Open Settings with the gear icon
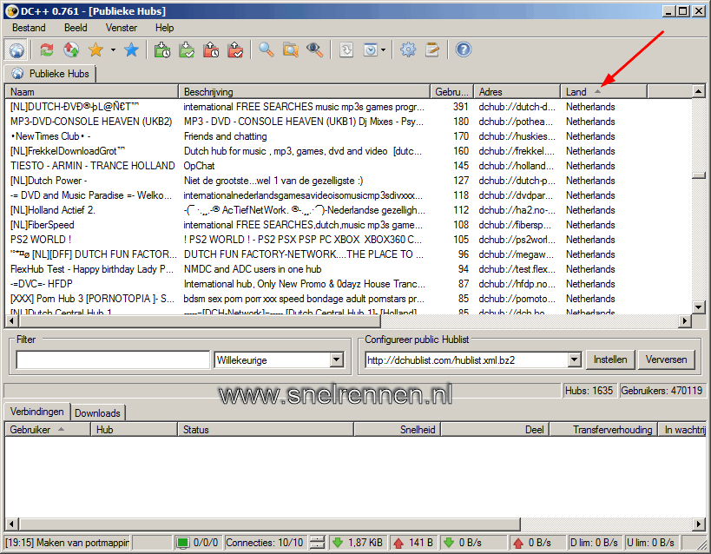The image size is (711, 554). coord(408,49)
